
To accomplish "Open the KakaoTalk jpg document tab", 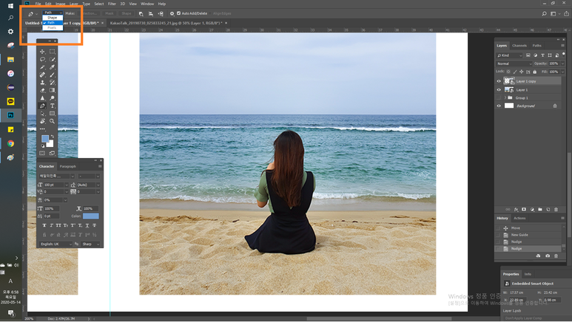I will (x=166, y=23).
